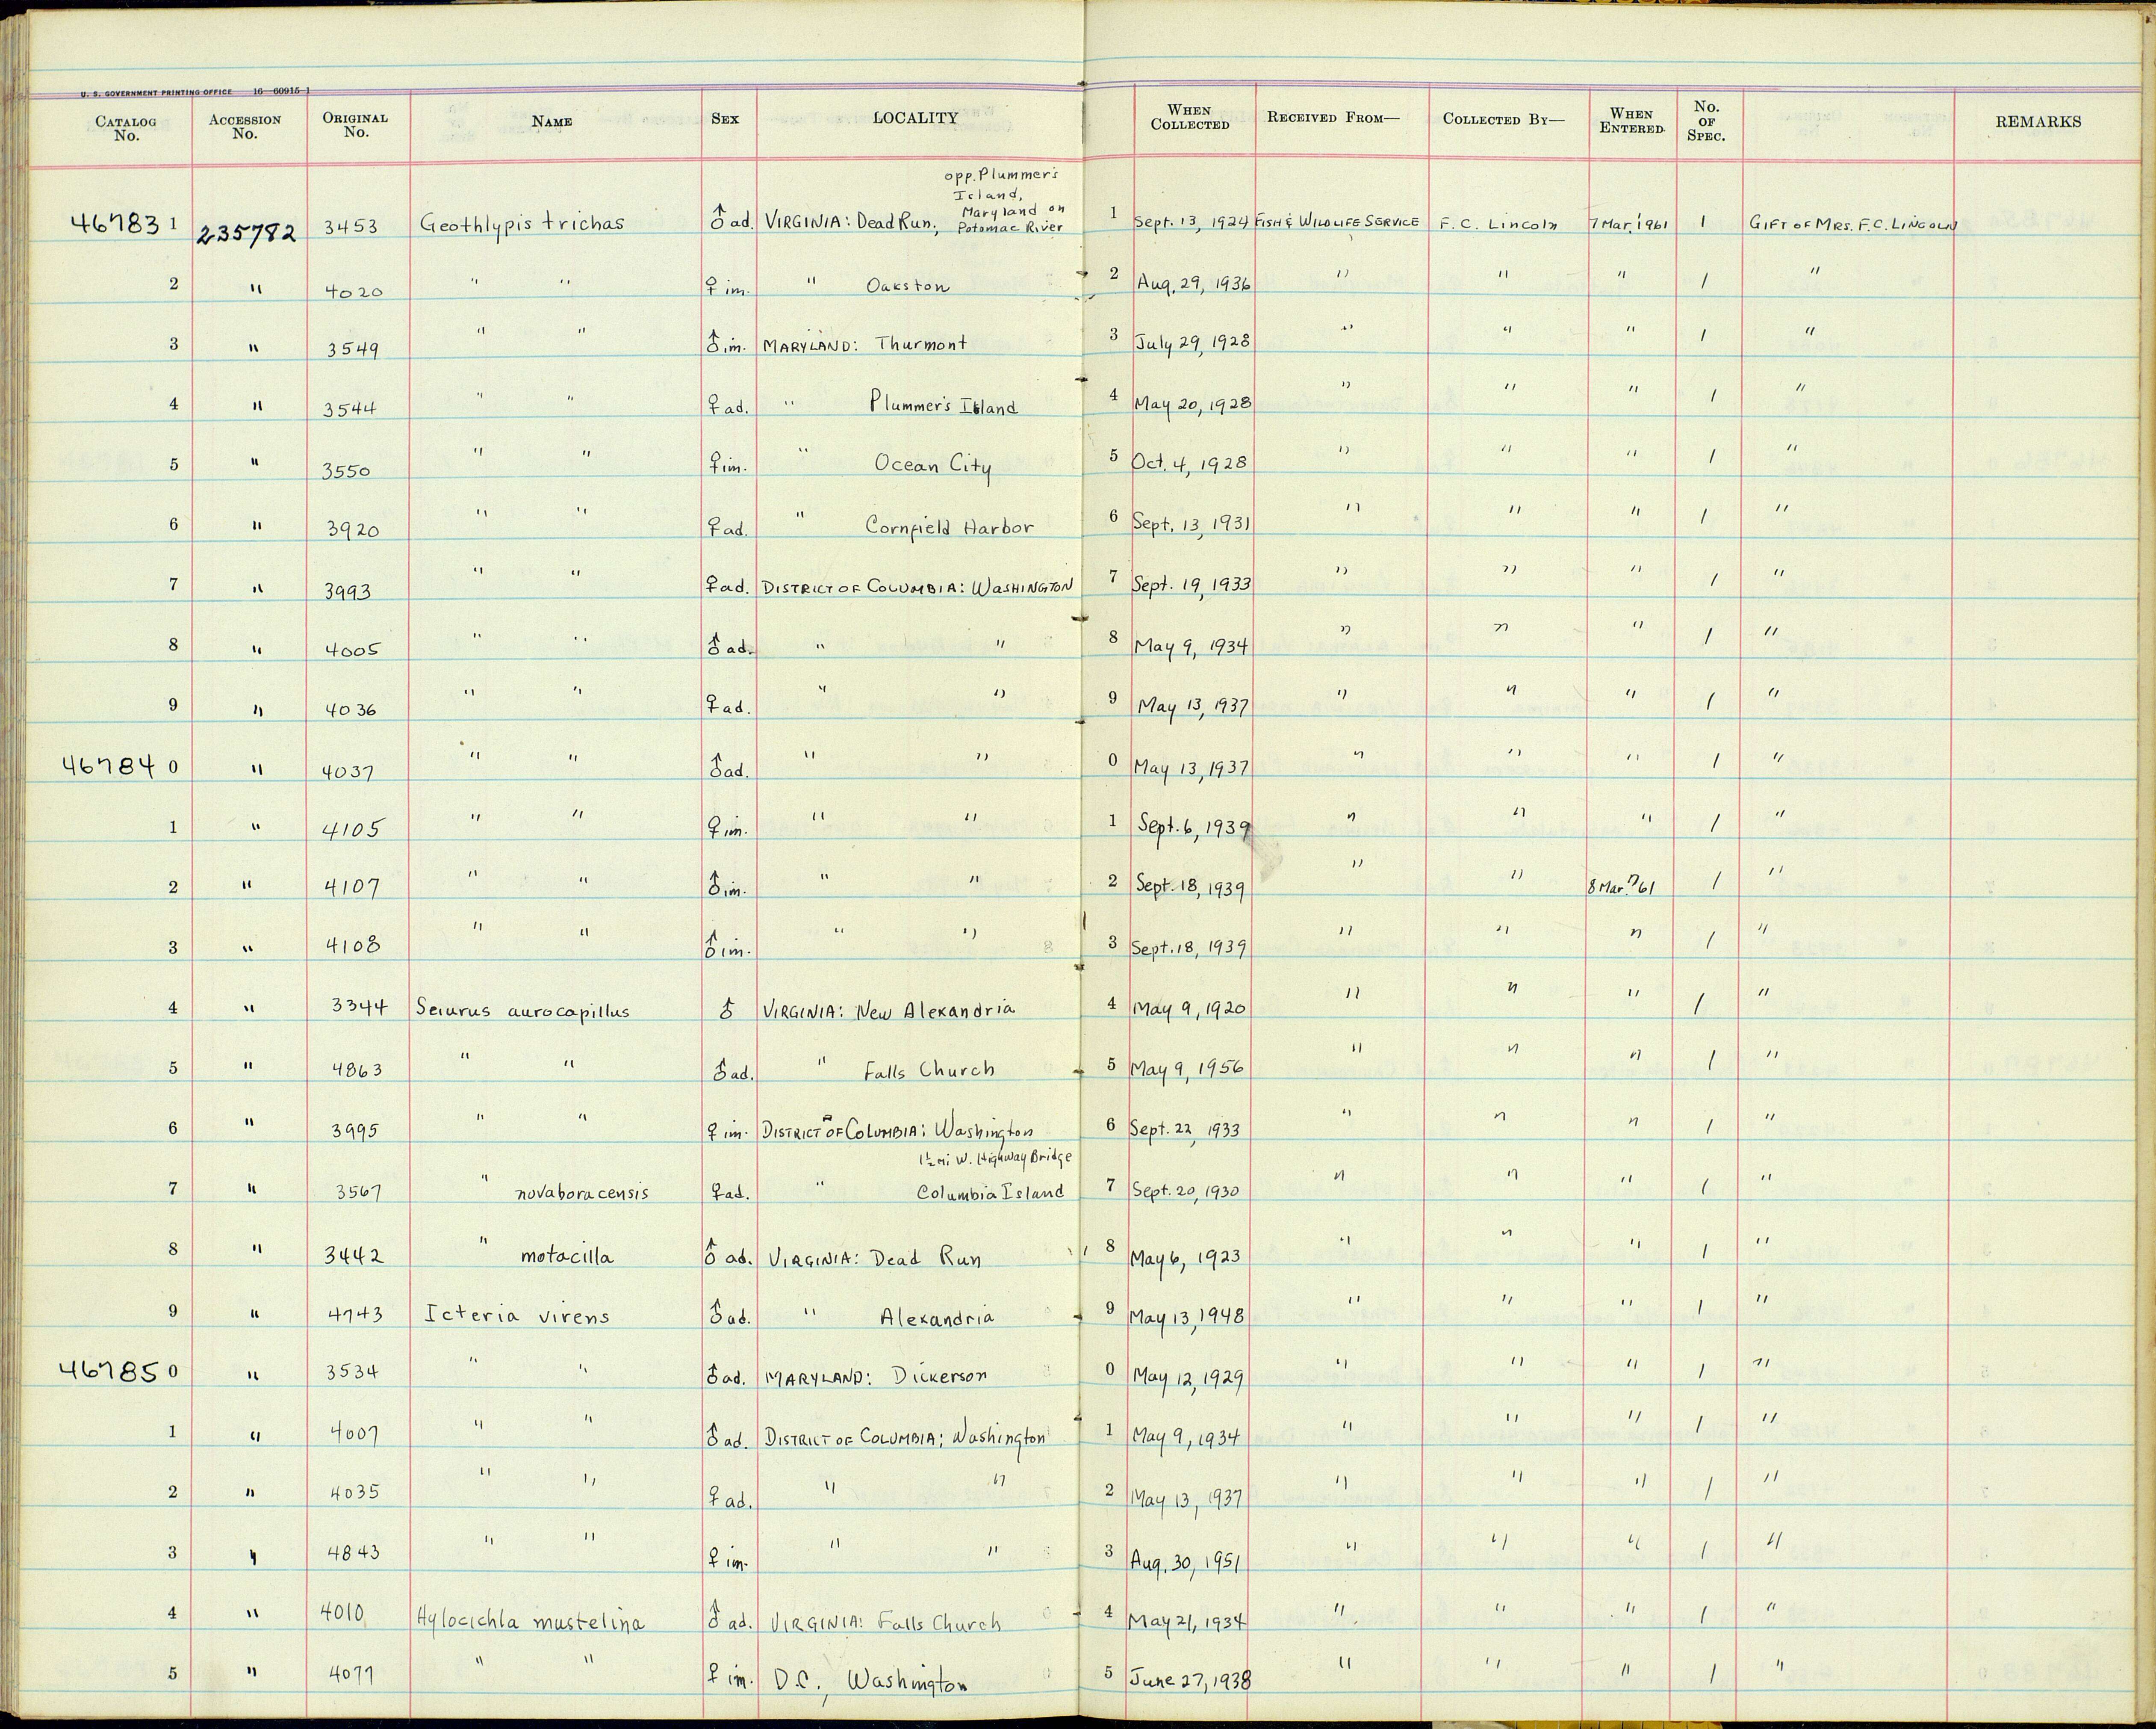Click locality 'Falls Church' for no. 4863
2156x1729 pixels.
(x=930, y=1070)
